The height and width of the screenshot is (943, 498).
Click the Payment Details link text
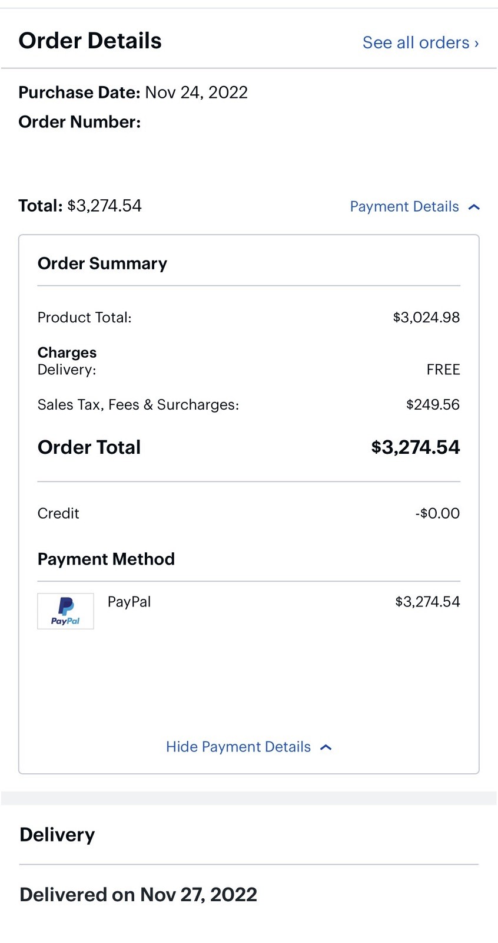point(404,206)
